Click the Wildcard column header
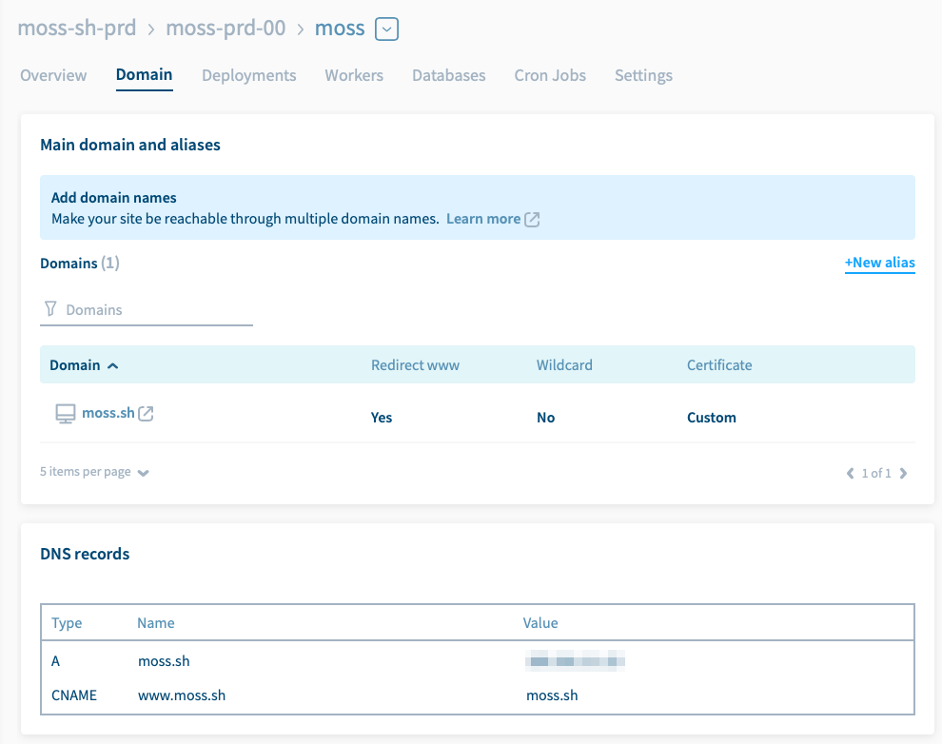Screen dimensions: 942x744 tap(564, 365)
